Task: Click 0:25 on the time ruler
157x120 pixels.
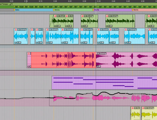Action: click(70, 1)
